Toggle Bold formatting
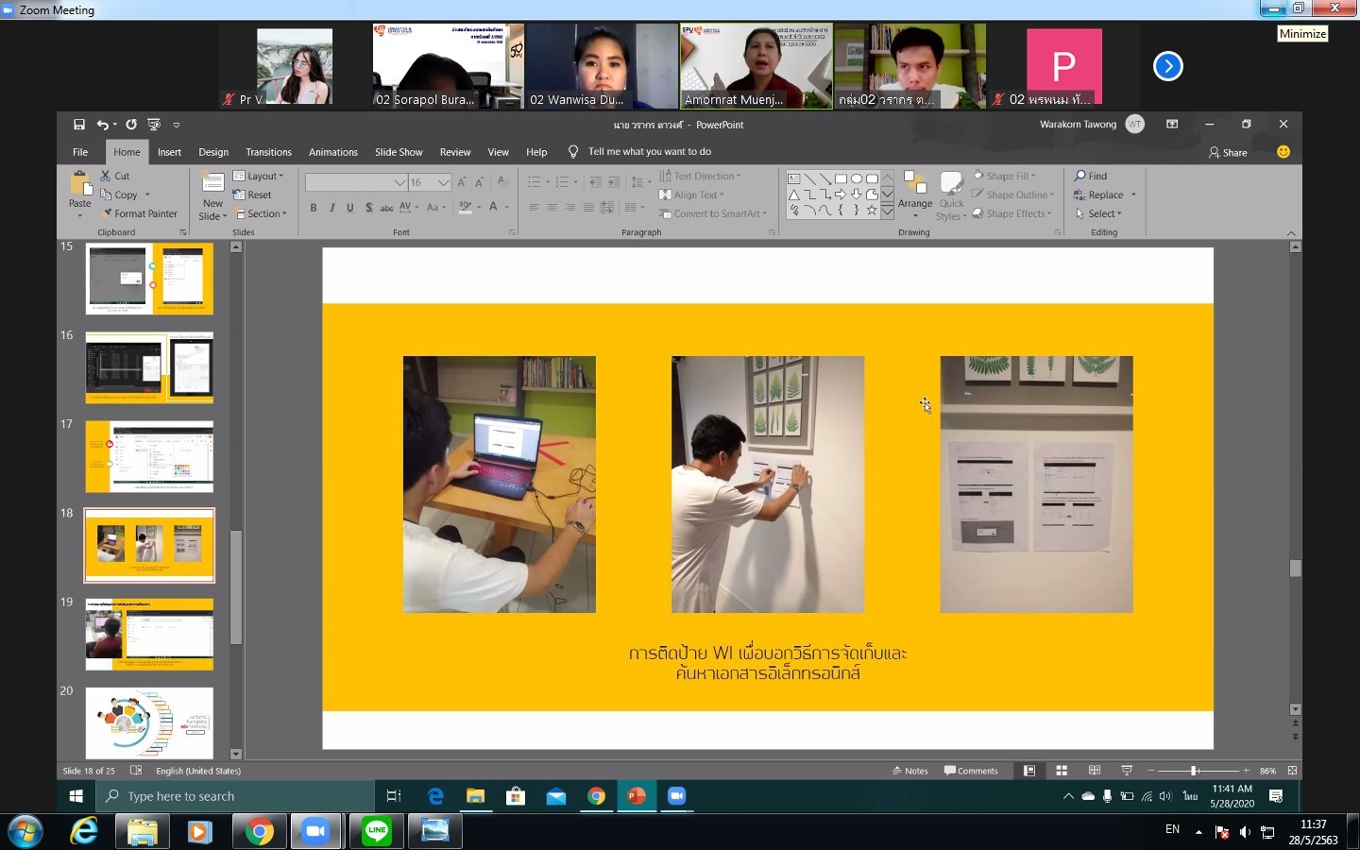 [x=314, y=208]
